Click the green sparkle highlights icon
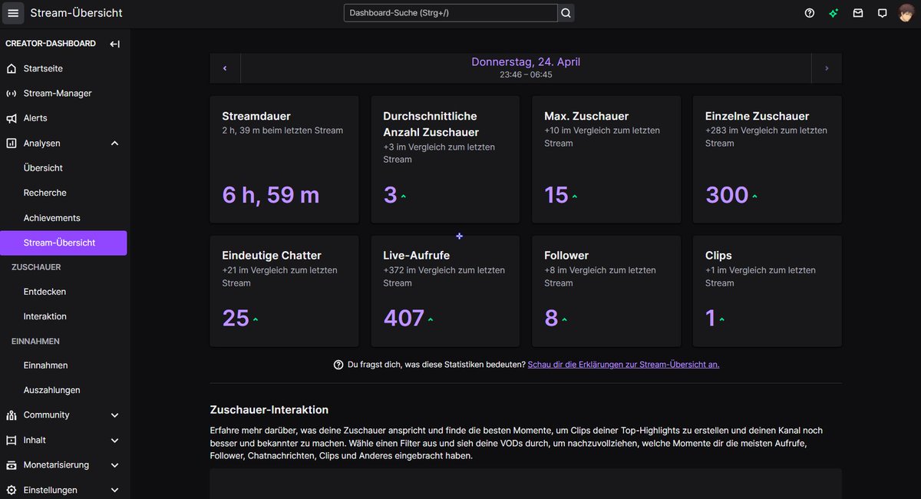This screenshot has width=921, height=499. pos(834,12)
